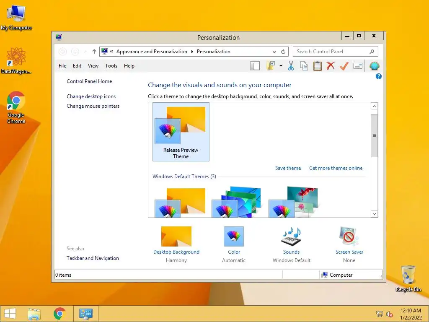The width and height of the screenshot is (429, 322).
Task: Select the first Windows default orange theme
Action: [x=180, y=203]
